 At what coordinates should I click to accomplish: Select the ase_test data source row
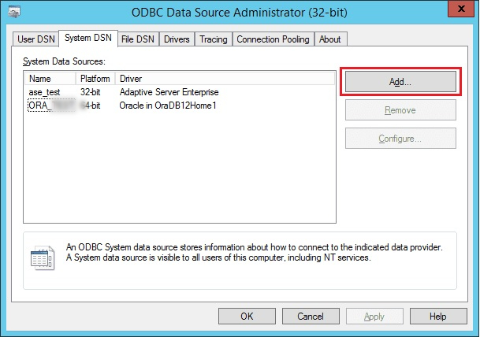pos(44,92)
